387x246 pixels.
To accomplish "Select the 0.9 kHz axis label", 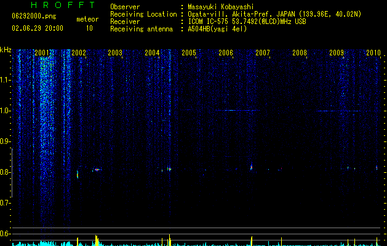I will pyautogui.click(x=4, y=141).
